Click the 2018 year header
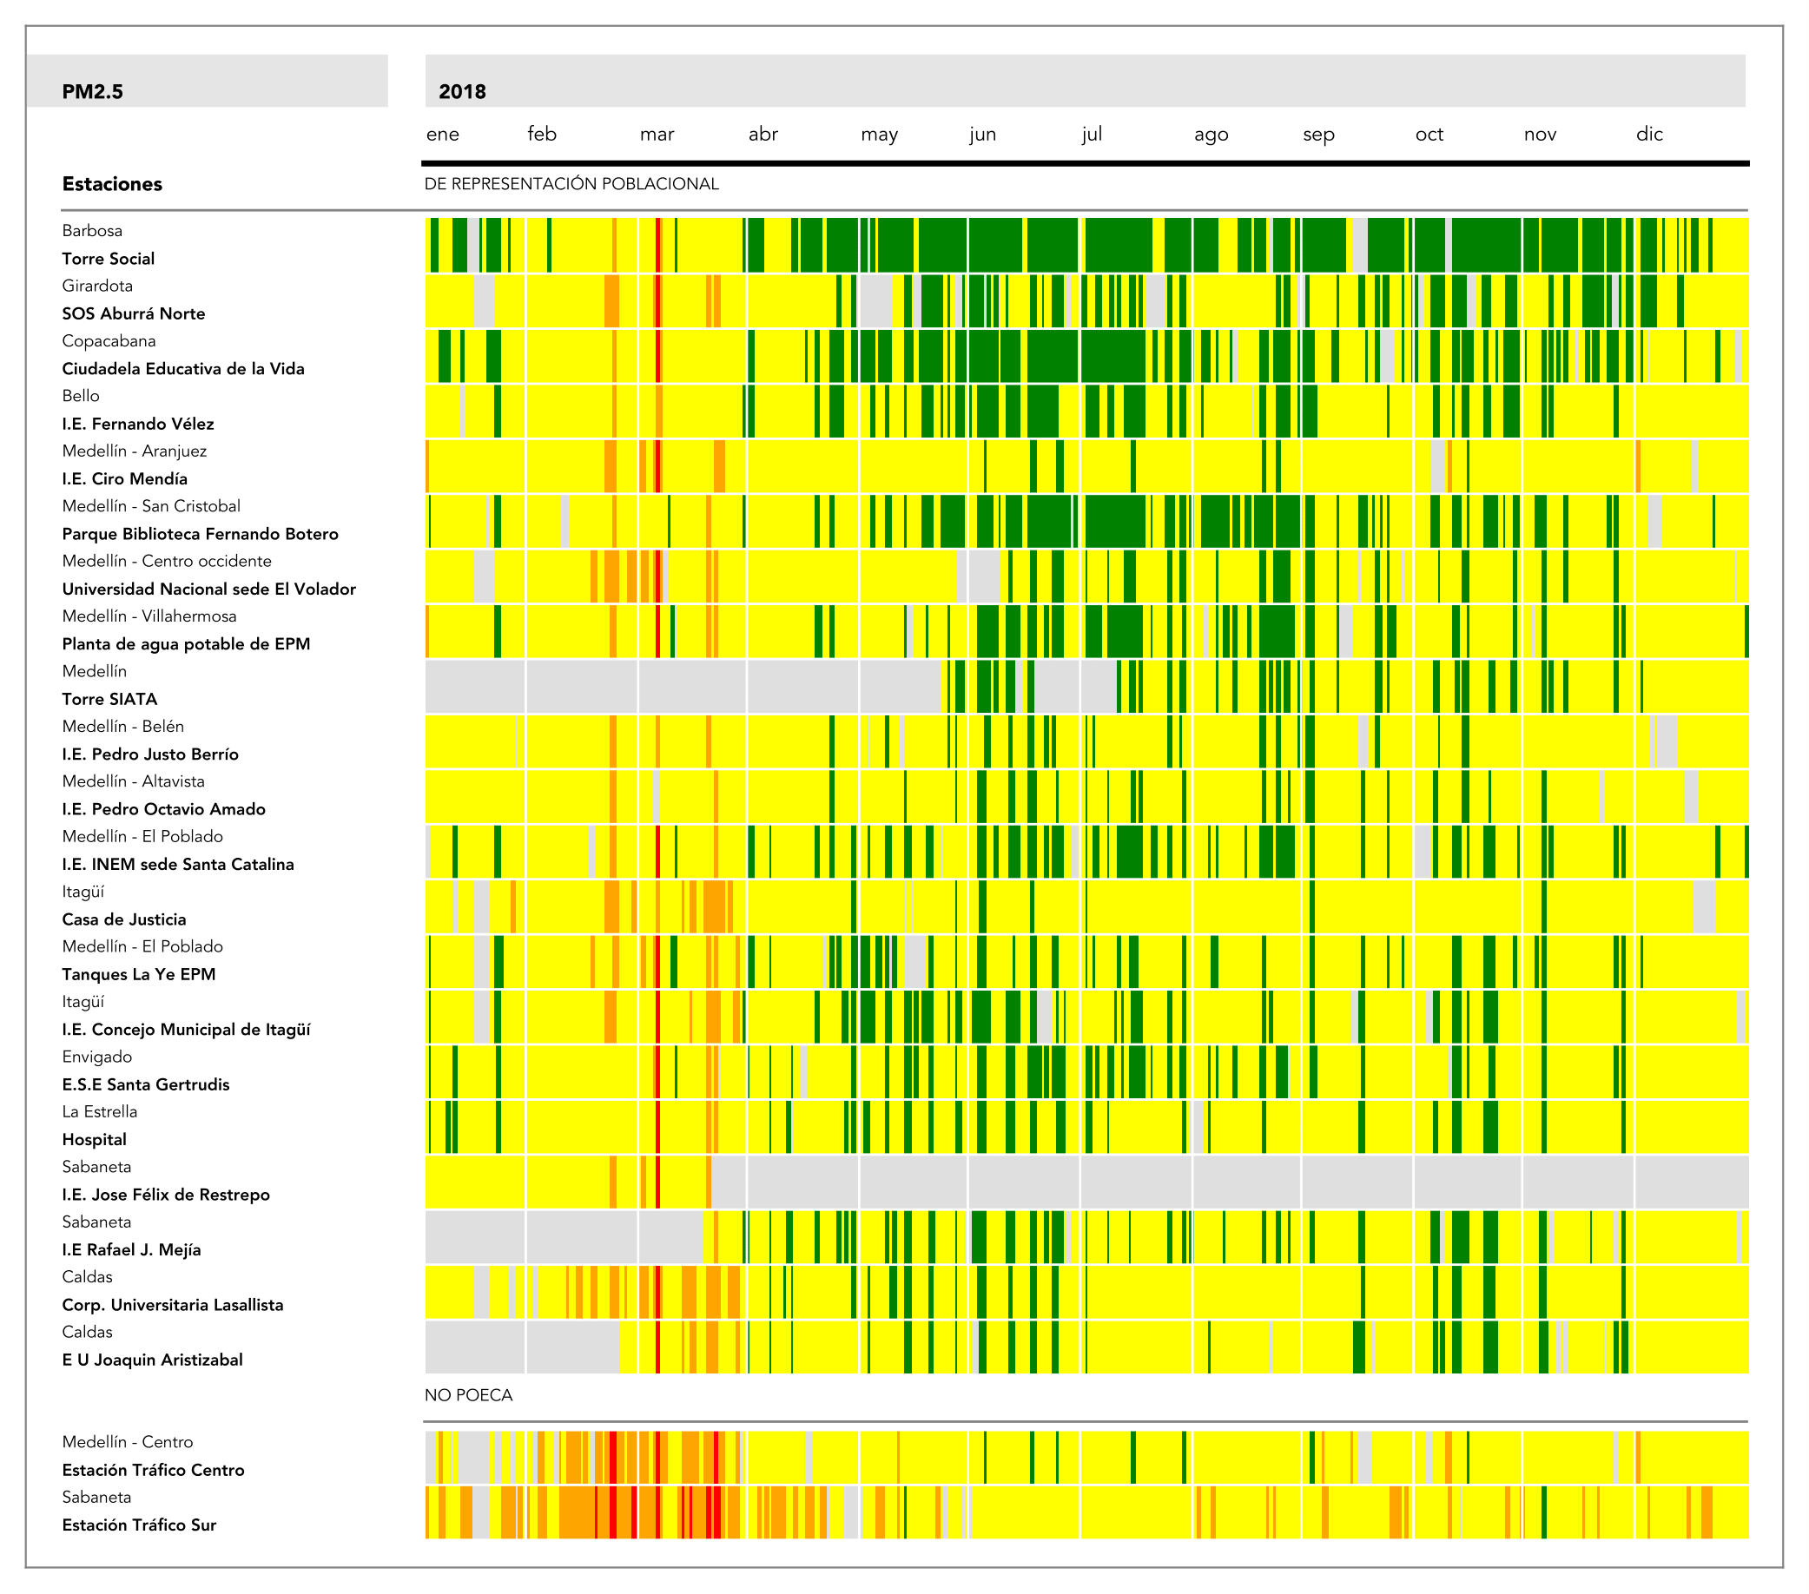The height and width of the screenshot is (1594, 1809). tap(462, 91)
